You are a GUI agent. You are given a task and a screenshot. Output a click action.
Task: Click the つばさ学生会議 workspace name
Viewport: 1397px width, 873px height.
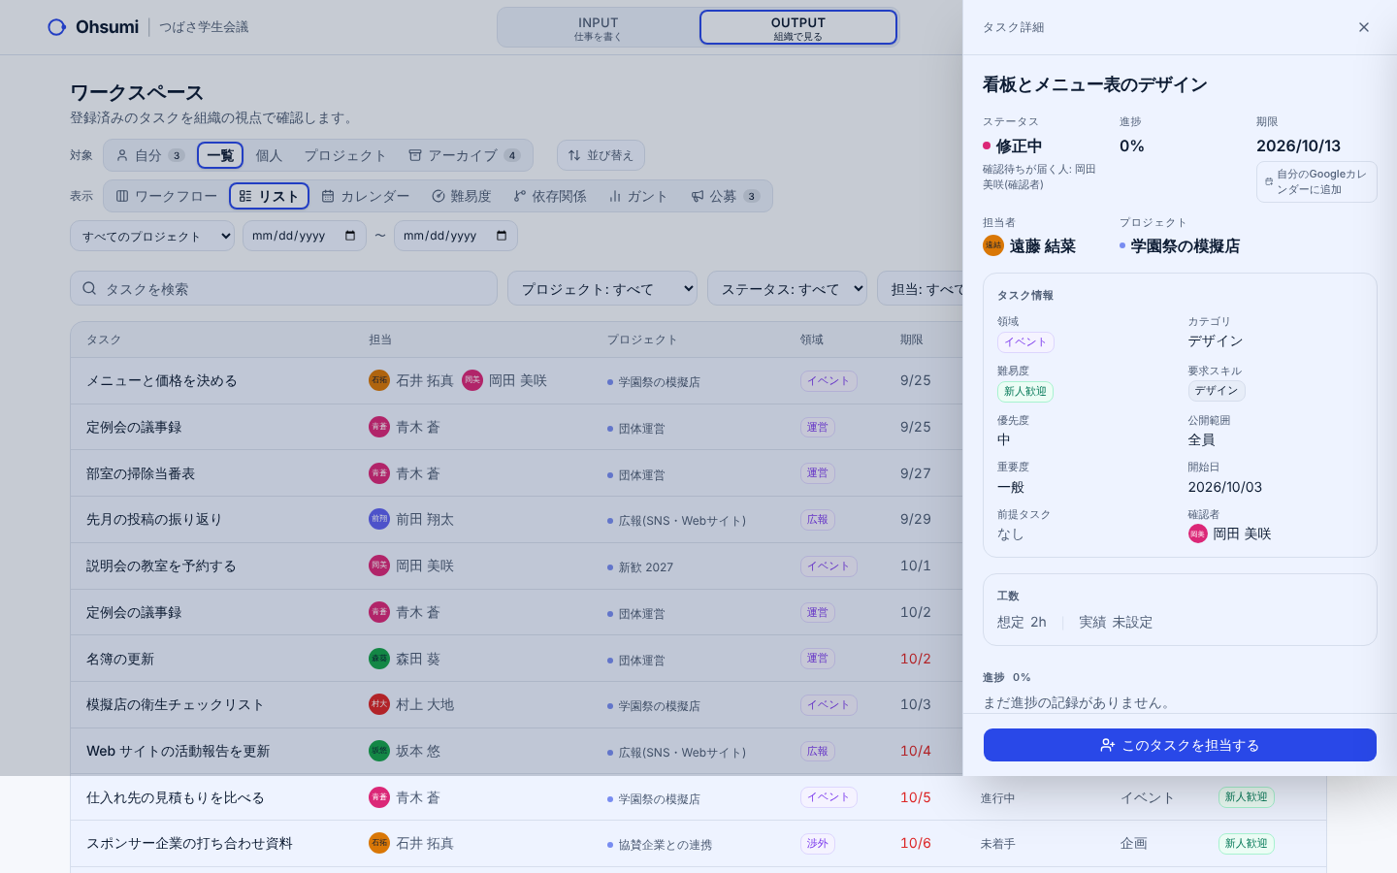coord(204,27)
